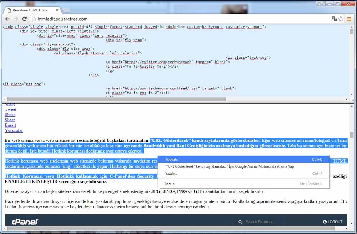Select Kopyala from the context menu

click(x=172, y=159)
